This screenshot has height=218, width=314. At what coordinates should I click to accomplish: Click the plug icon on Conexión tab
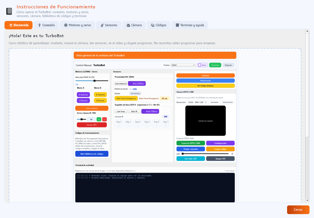tap(40, 25)
